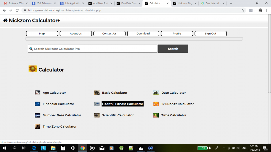Open the IP Subnet Calculator link
This screenshot has width=271, height=152.
[x=178, y=104]
